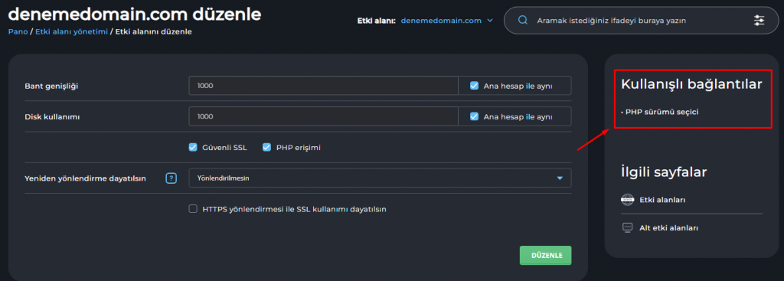The image size is (784, 281).
Task: Click the green DÜZENLE button
Action: [545, 256]
